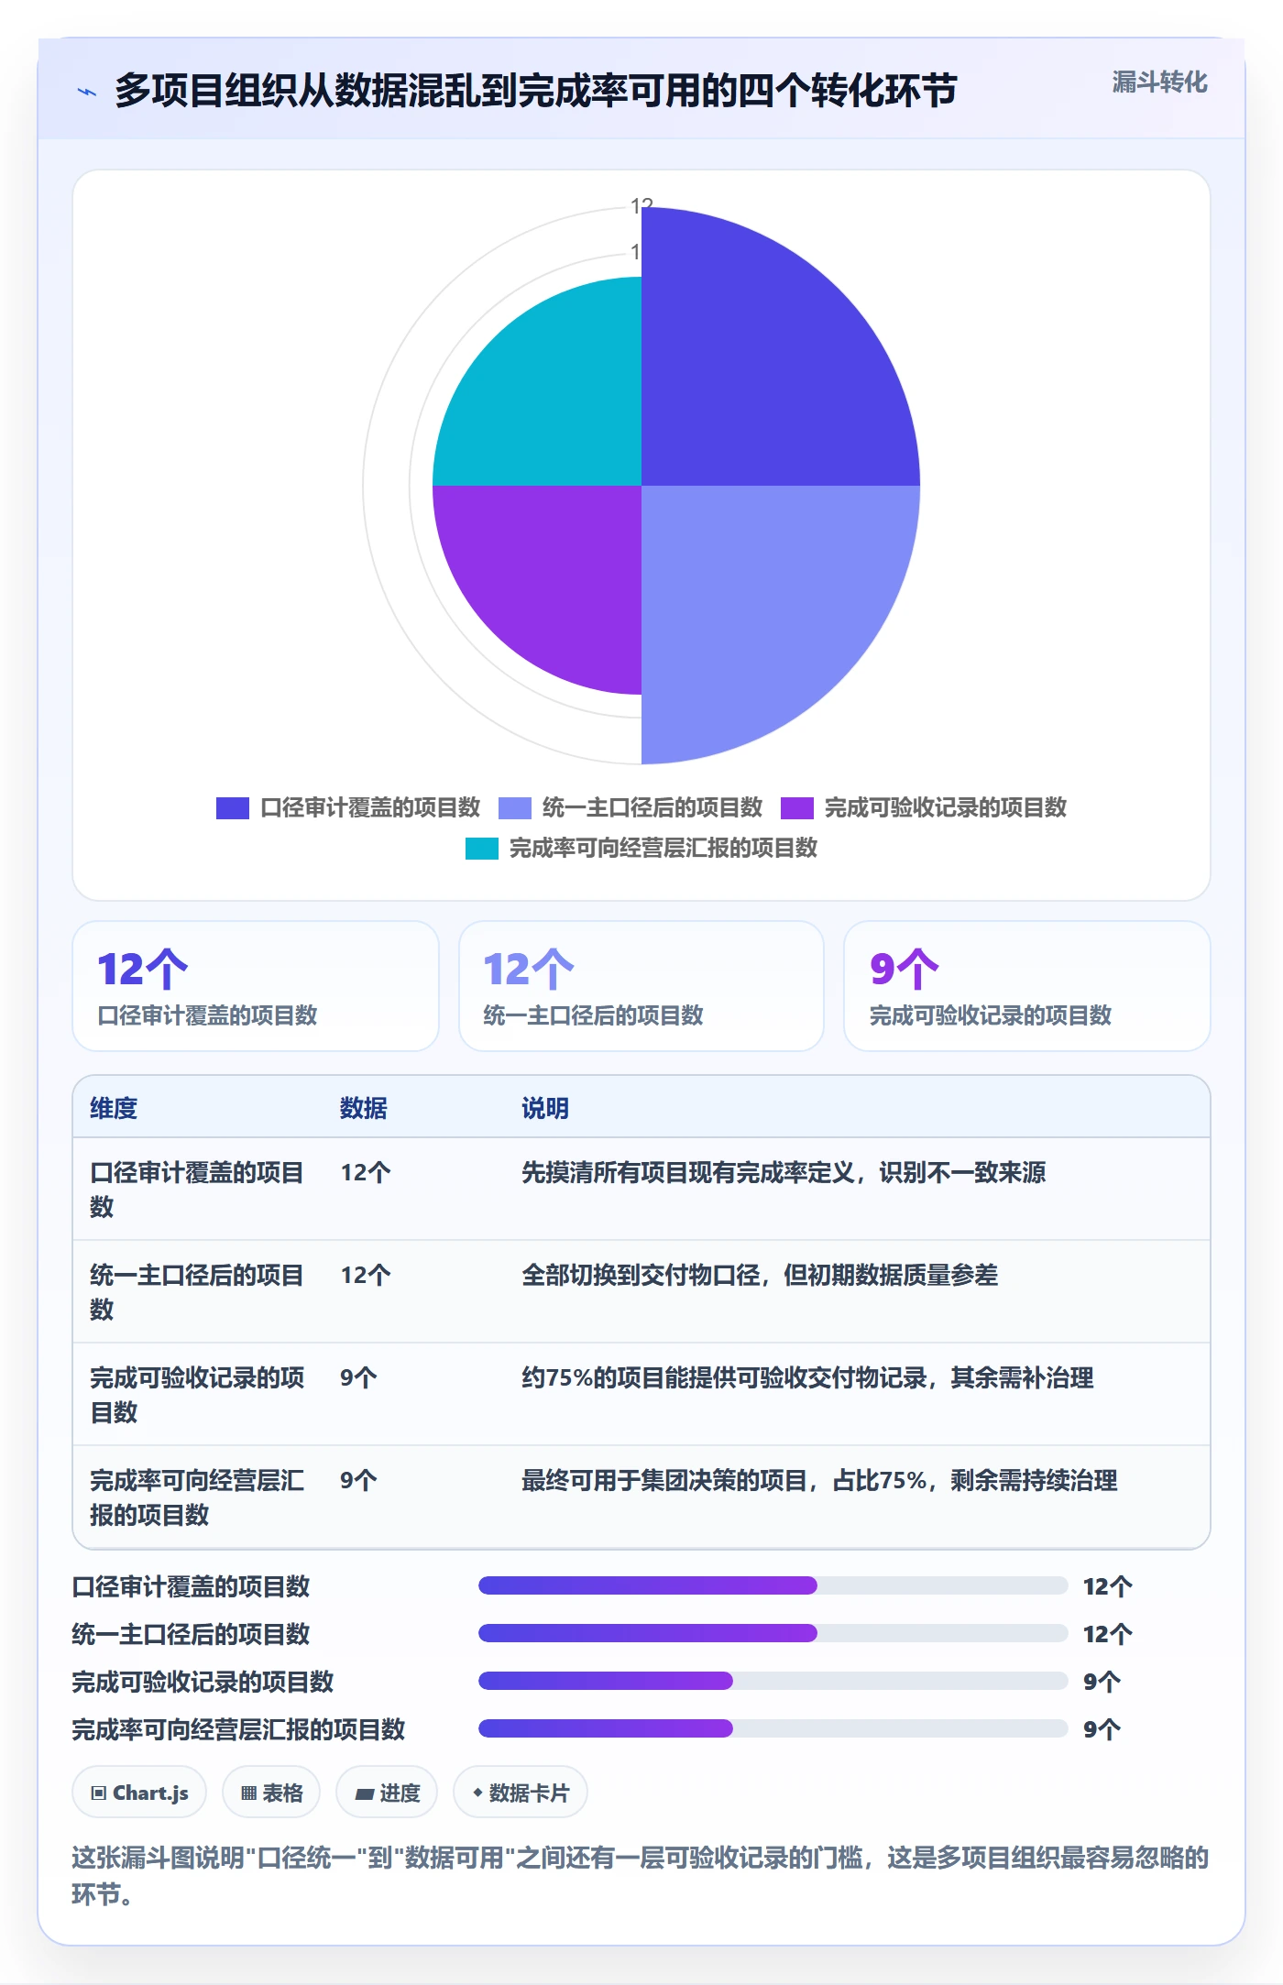This screenshot has height=1985, width=1283.
Task: Click the text 全部切换到交付物口径
Action: click(641, 1275)
